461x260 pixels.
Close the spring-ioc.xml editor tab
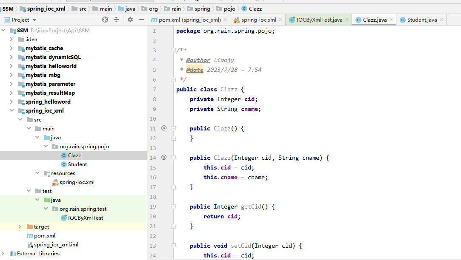[281, 20]
